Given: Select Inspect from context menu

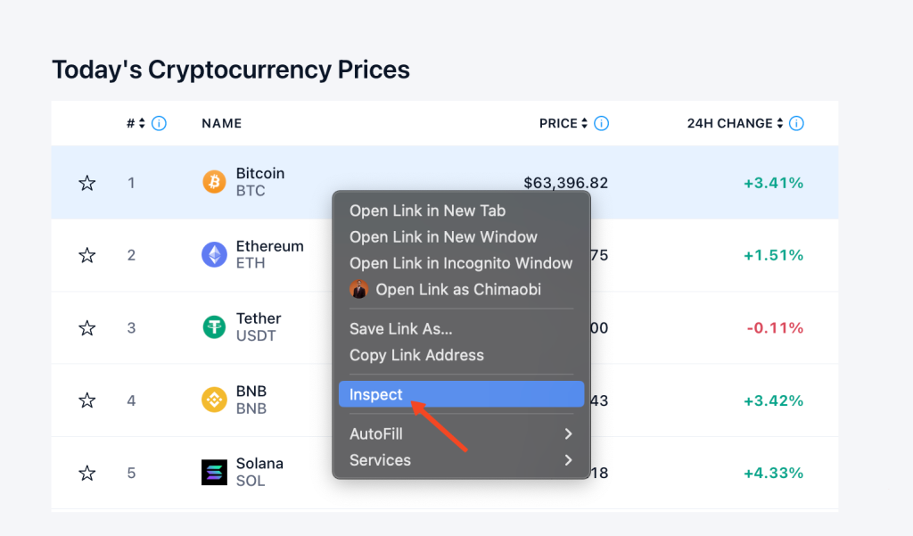Looking at the screenshot, I should tap(461, 394).
